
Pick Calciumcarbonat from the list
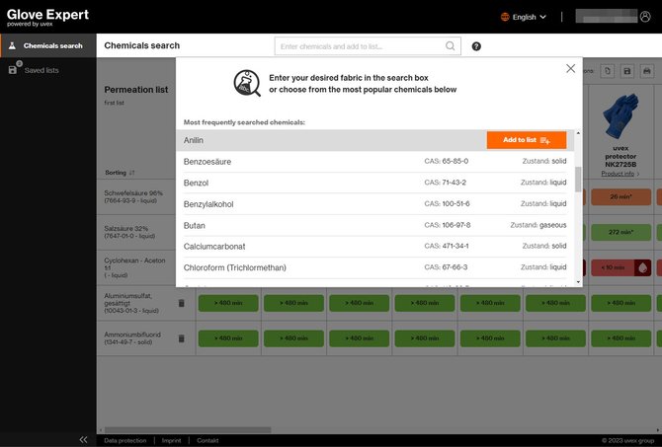[374, 247]
